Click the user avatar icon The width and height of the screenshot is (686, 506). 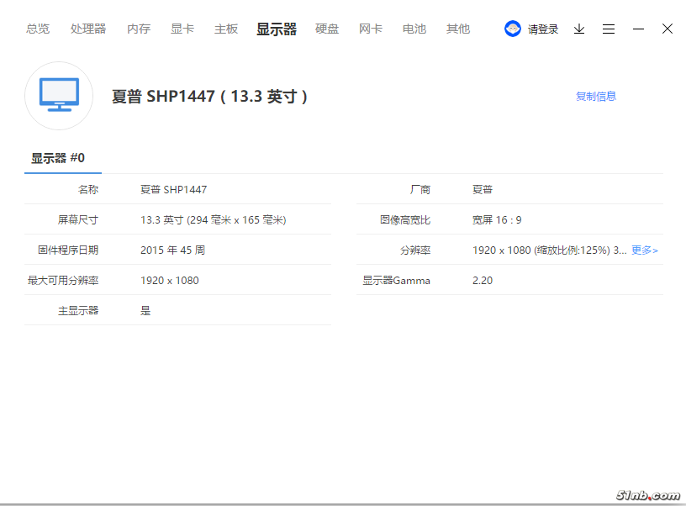click(513, 29)
